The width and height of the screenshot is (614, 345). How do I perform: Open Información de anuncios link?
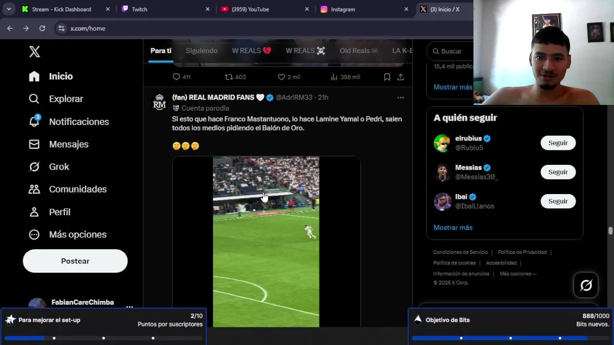(461, 274)
